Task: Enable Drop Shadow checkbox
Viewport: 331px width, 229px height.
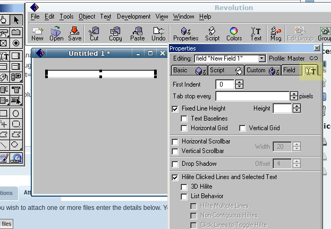Action: [x=175, y=164]
